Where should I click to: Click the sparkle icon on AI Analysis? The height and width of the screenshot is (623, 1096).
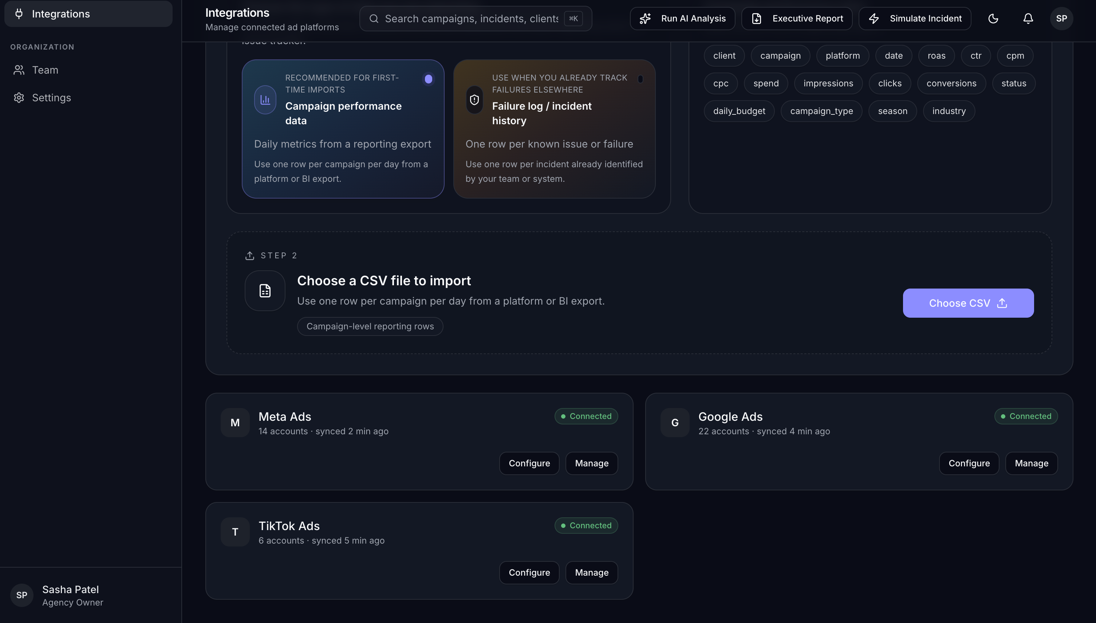pyautogui.click(x=645, y=19)
